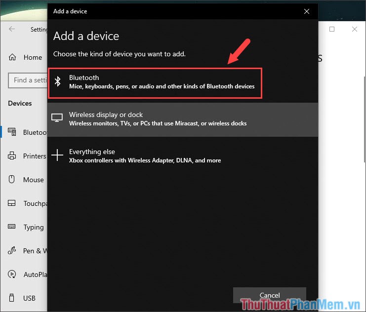Click the AutoPlay icon in sidebar

tap(12, 274)
